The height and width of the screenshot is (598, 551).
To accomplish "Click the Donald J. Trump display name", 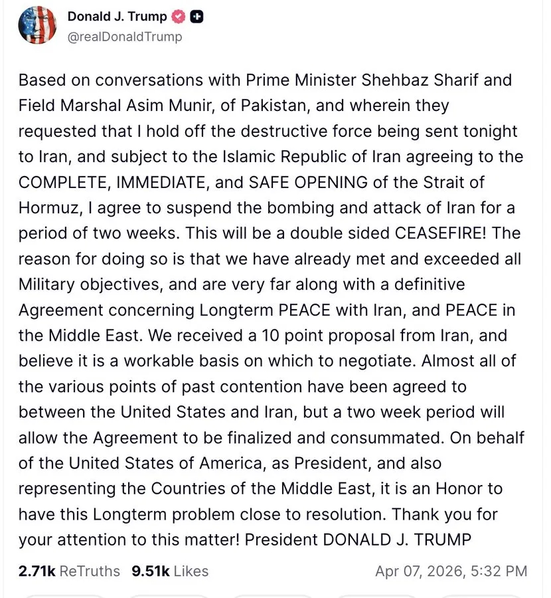I will (118, 17).
